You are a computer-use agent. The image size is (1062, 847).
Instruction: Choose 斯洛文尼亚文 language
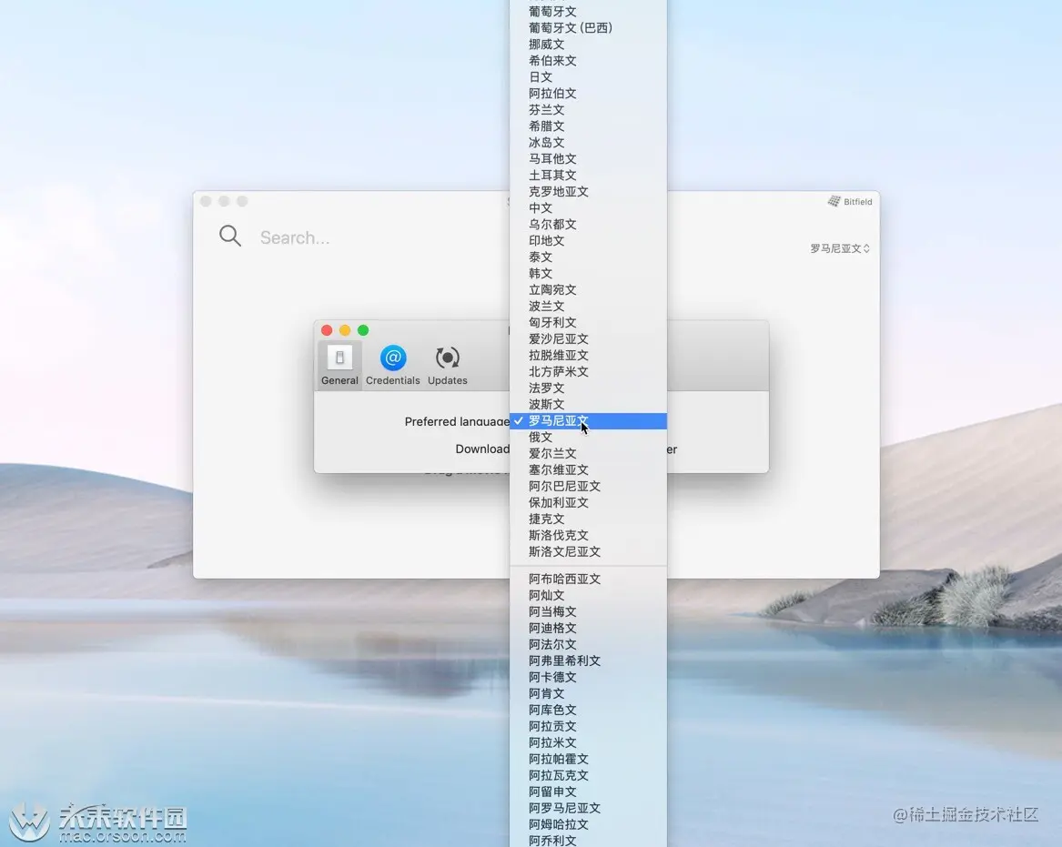coord(588,552)
